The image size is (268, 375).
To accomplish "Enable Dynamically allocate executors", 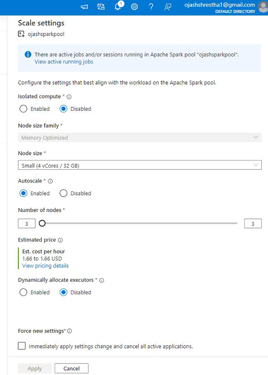I will 23,292.
